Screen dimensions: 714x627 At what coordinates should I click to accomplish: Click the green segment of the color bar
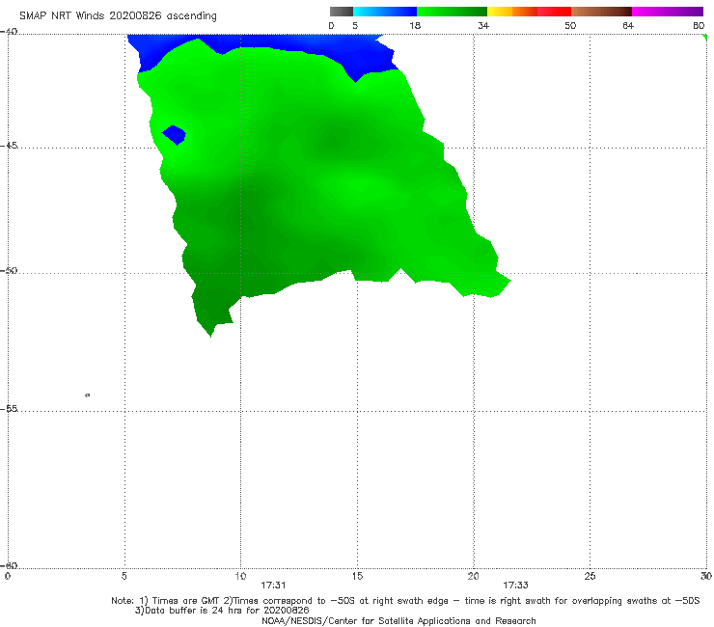click(452, 12)
